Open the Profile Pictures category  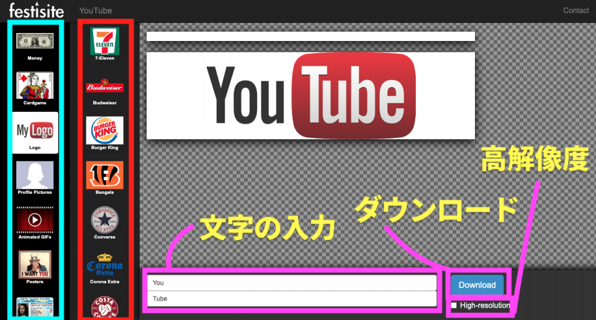[35, 175]
